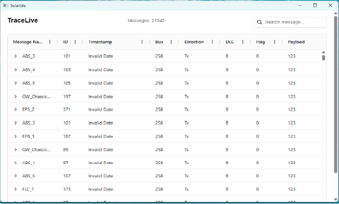Click ID cell 197
Image resolution: width=339 pixels, height=204 pixels.
[x=67, y=96]
